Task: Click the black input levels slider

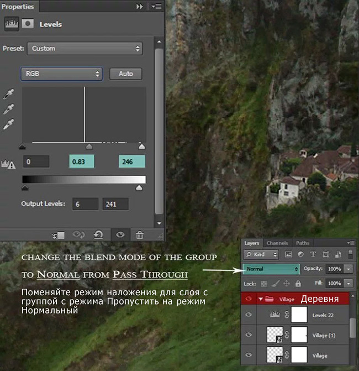Action: tap(23, 147)
